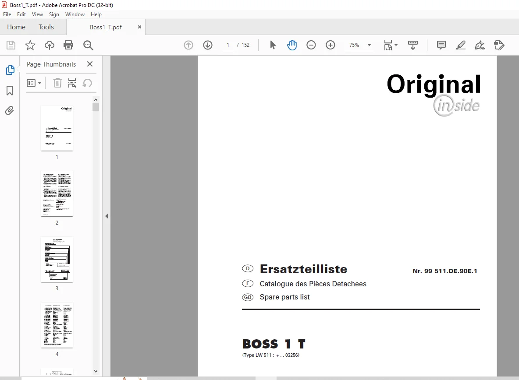Image resolution: width=519 pixels, height=380 pixels.
Task: Select page 4 thumbnail
Action: coord(57,325)
